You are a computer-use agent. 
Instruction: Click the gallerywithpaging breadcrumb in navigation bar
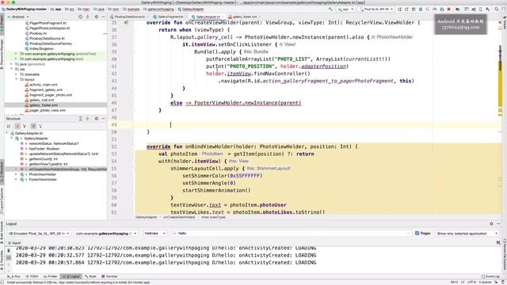coord(158,9)
